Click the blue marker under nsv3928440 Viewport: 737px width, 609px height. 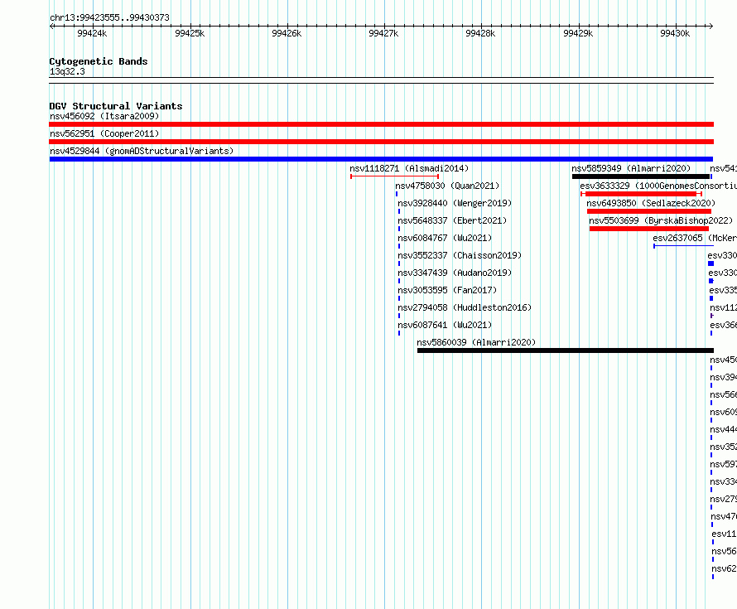[399, 211]
